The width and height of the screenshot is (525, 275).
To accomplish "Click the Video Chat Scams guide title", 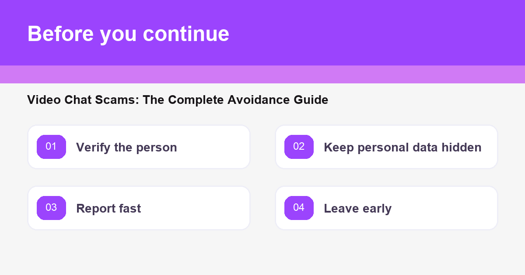I will [x=178, y=100].
